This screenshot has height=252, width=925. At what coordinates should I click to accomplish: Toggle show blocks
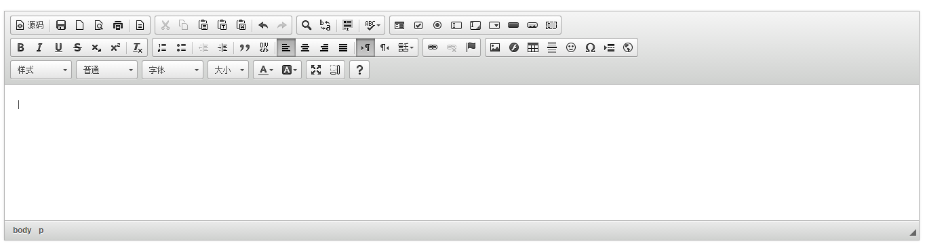pyautogui.click(x=335, y=70)
